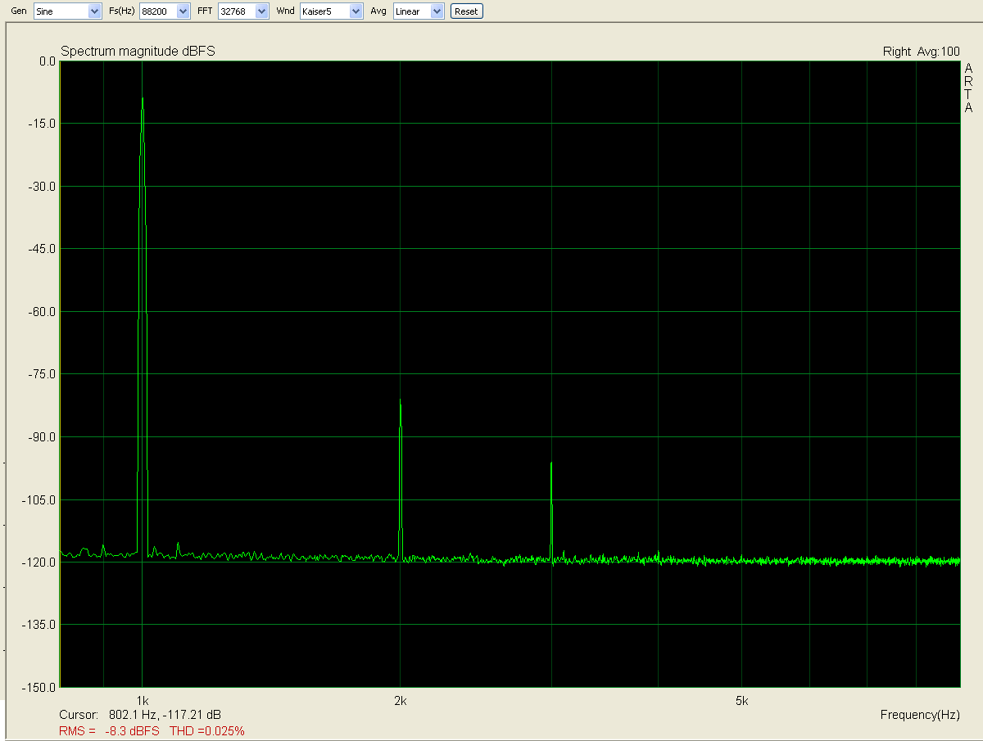Click the Reset button
Viewport: 983px width, 741px height.
[466, 11]
